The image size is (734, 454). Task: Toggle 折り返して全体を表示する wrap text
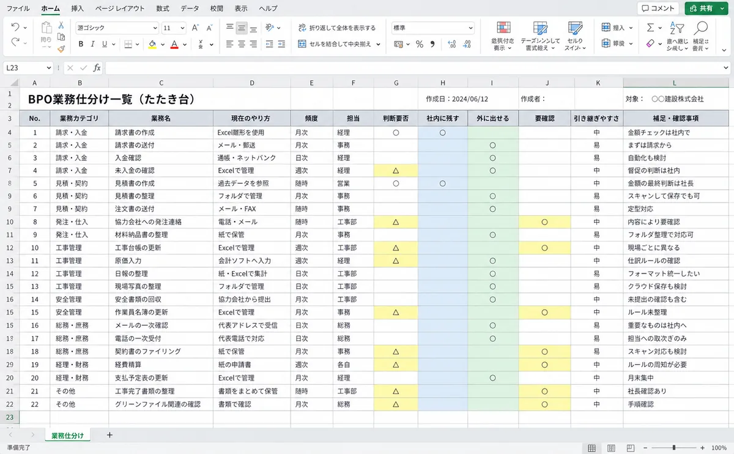[x=337, y=28]
